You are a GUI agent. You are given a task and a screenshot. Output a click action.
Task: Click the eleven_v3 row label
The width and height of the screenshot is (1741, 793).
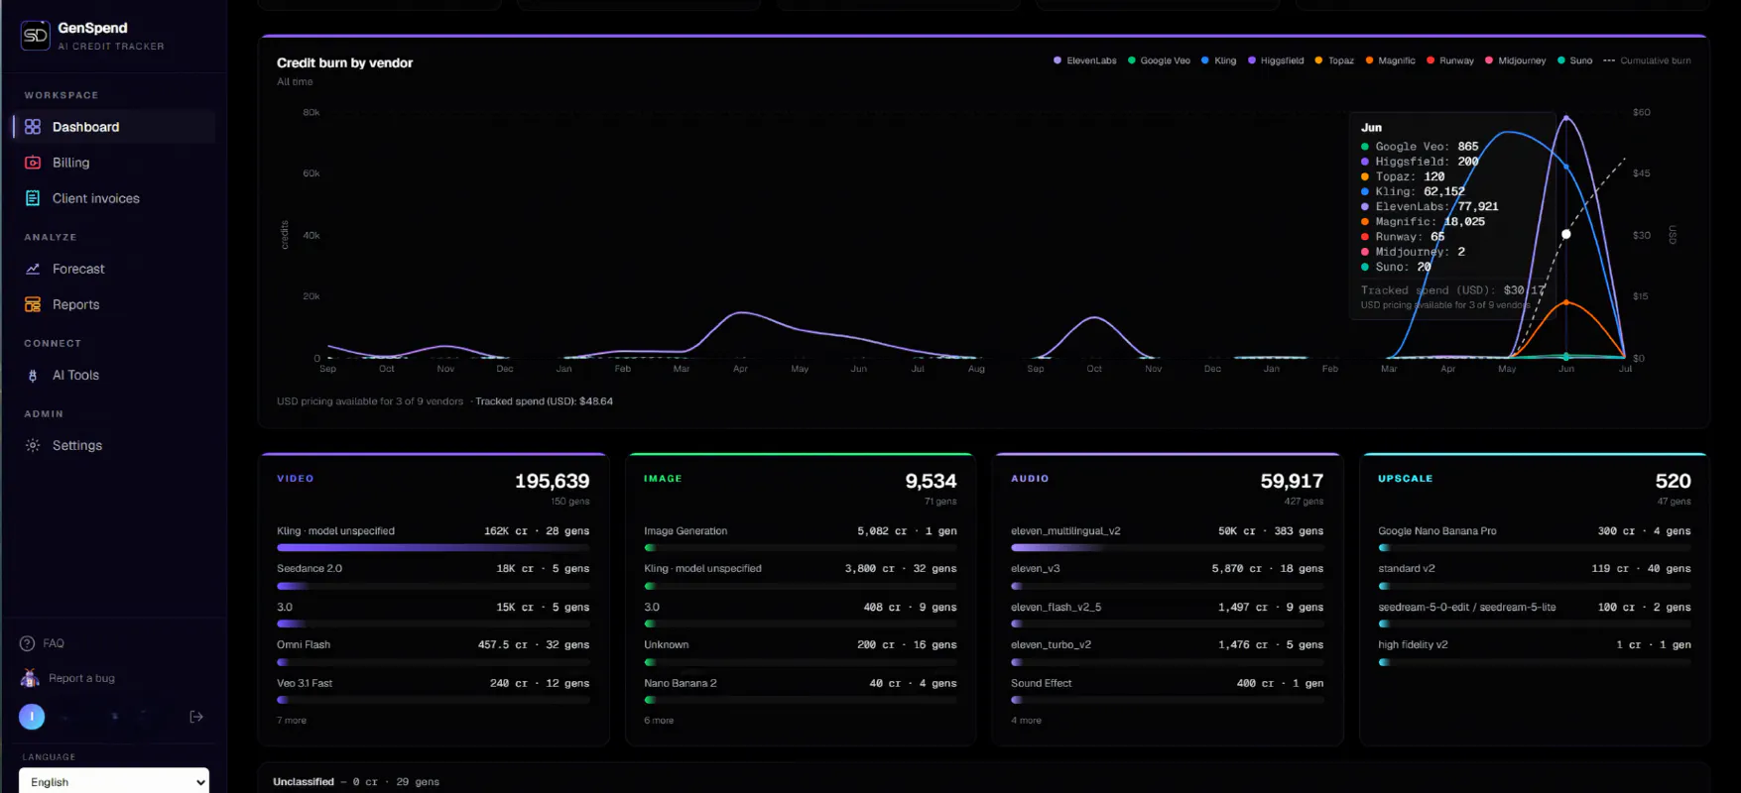click(x=1036, y=569)
